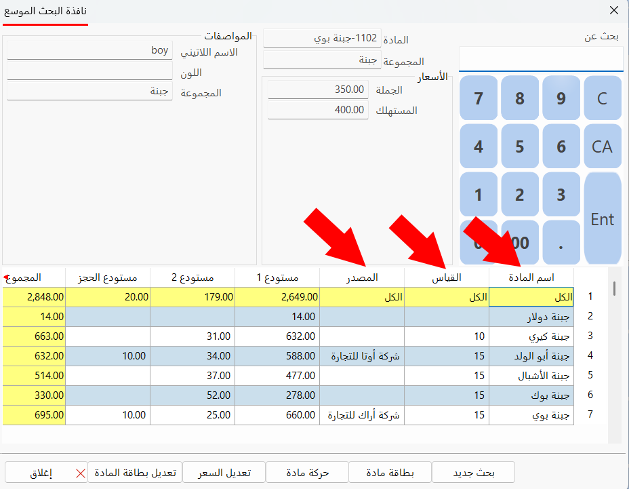Click تعديل السعر to edit price
Screen dimensions: 629x489
click(224, 472)
